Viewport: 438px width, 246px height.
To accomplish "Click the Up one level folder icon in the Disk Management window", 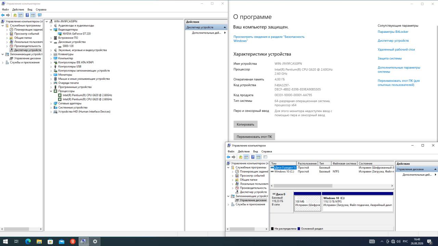I will [241, 157].
